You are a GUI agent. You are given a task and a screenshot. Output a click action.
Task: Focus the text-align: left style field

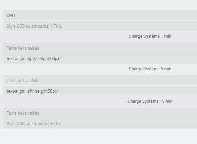tap(100, 91)
